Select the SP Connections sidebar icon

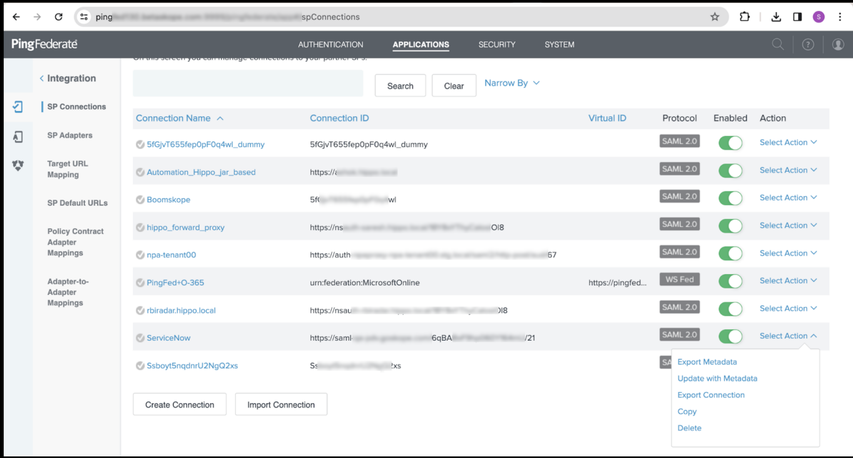(x=17, y=107)
